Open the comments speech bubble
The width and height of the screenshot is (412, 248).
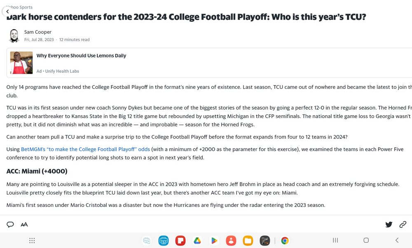(10, 225)
